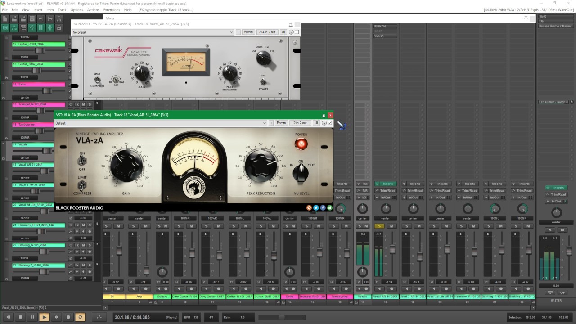Open the Extensions menu
Screen dimensions: 576x324
pyautogui.click(x=112, y=10)
